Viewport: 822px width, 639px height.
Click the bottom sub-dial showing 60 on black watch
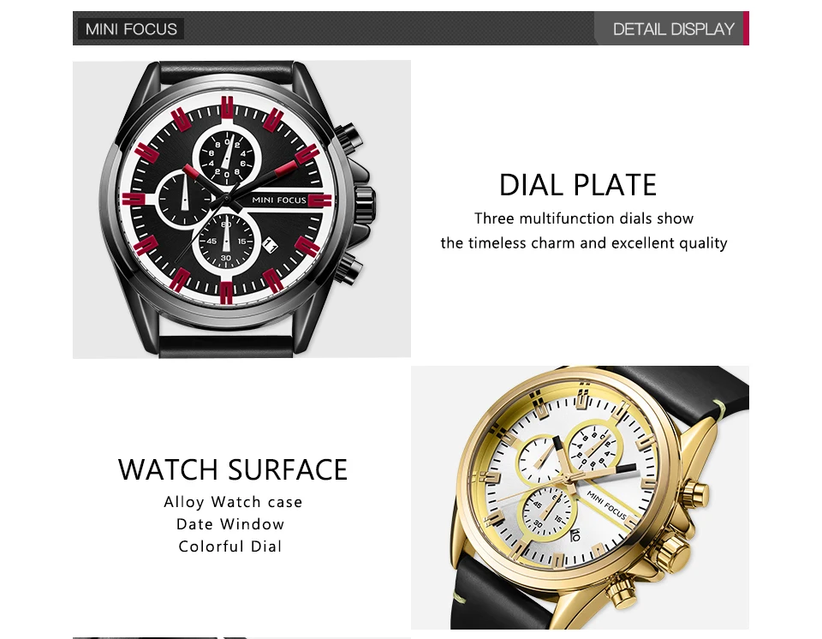226,242
